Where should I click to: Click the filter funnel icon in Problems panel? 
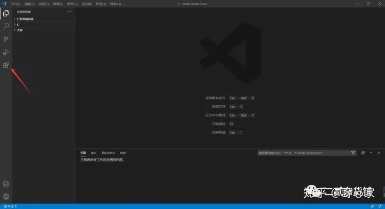coord(353,152)
